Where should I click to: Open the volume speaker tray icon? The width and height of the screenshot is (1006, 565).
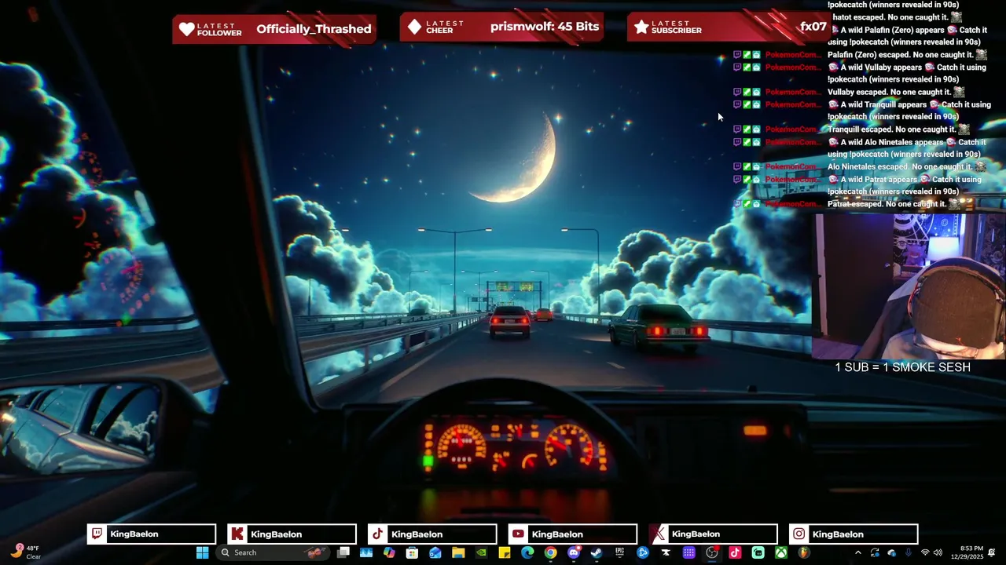pos(938,552)
